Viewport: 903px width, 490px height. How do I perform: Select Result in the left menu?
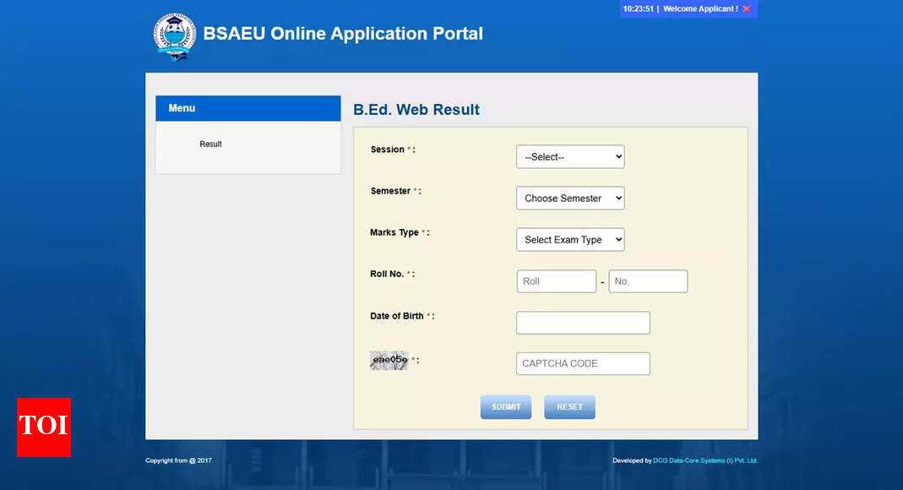pyautogui.click(x=210, y=144)
